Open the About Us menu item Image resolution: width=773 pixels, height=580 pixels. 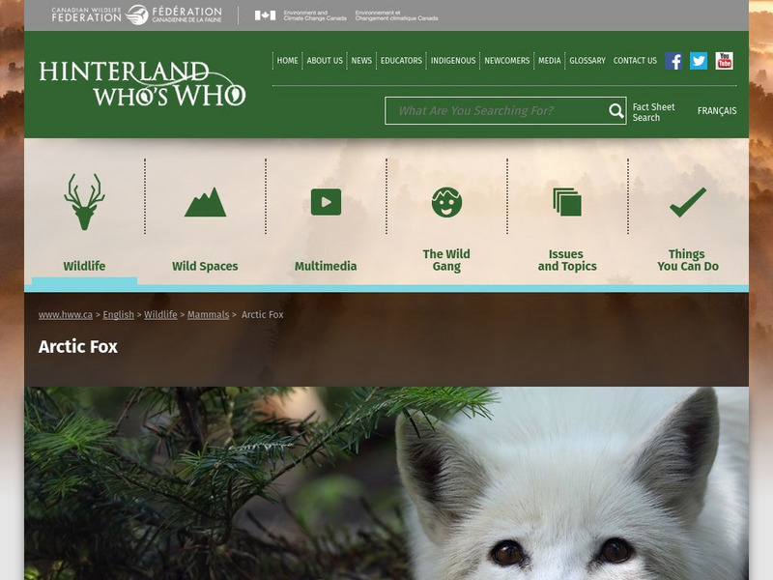325,61
